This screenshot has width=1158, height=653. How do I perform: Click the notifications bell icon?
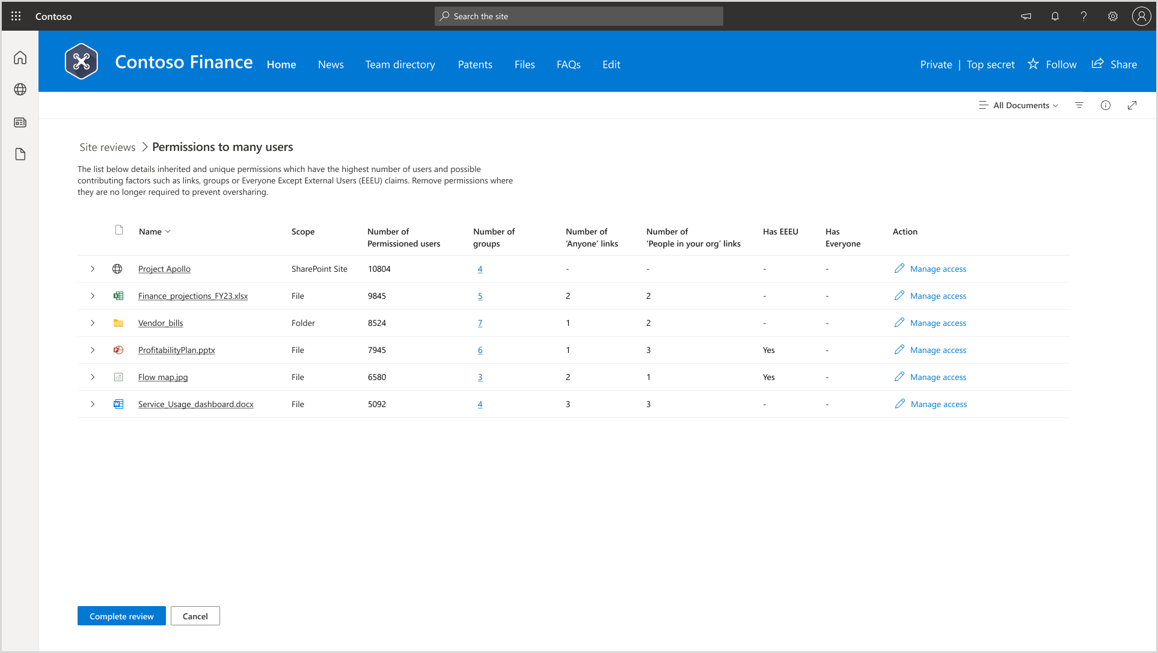(1055, 16)
